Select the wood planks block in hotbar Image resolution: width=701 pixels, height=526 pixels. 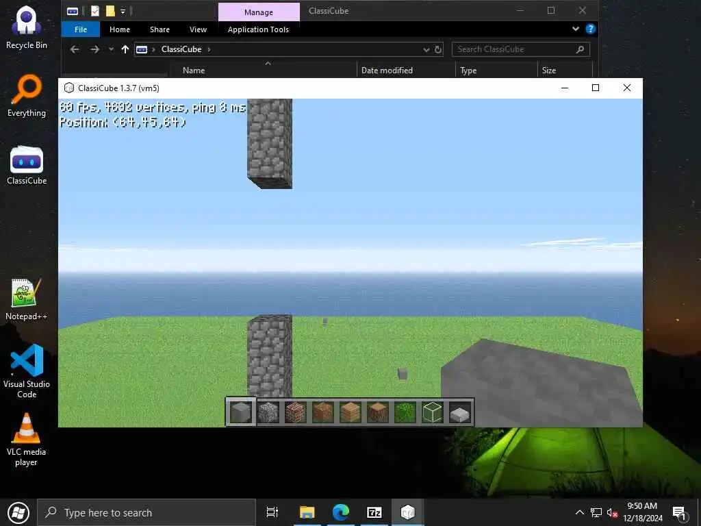tap(350, 412)
